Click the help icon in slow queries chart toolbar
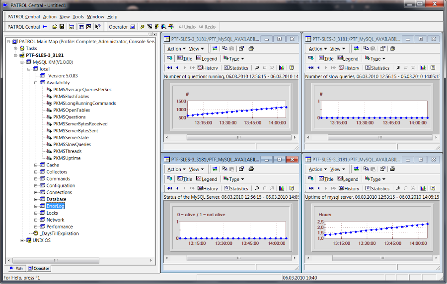The width and height of the screenshot is (447, 284). click(x=433, y=68)
